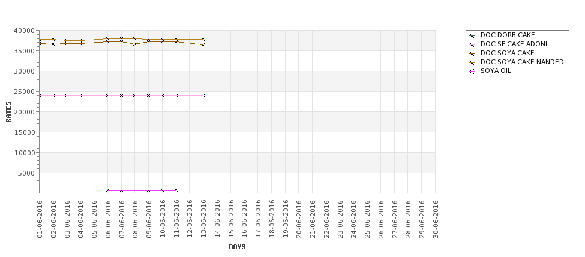Select the DOC DORB CAKE legend label
Viewport: 585px width, 257px height.
508,35
